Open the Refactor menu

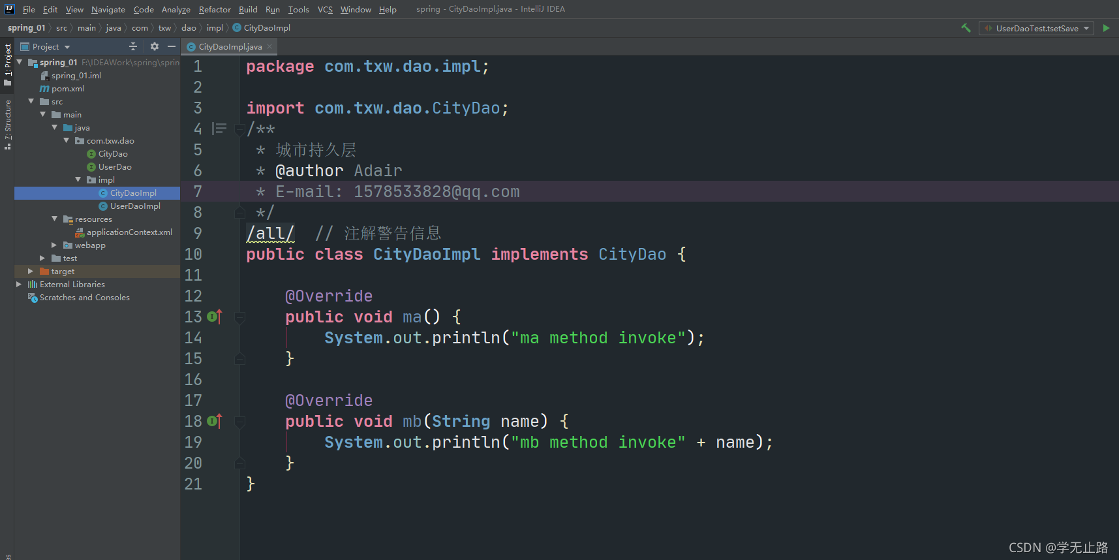tap(215, 9)
